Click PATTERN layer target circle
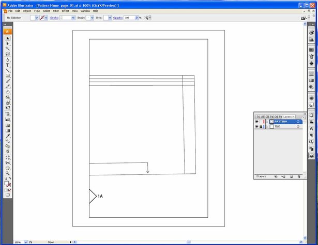Viewport: 318px width, 245px height. pyautogui.click(x=298, y=122)
